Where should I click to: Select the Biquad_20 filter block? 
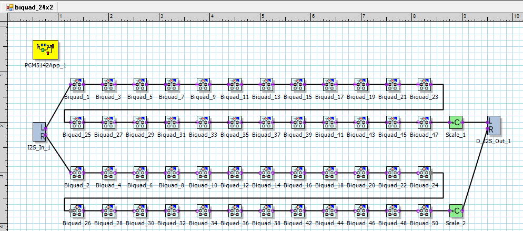coord(361,173)
